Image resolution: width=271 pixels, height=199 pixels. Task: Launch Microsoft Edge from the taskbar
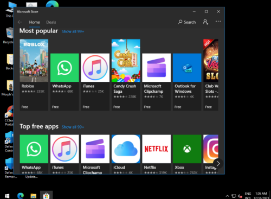[21, 196]
